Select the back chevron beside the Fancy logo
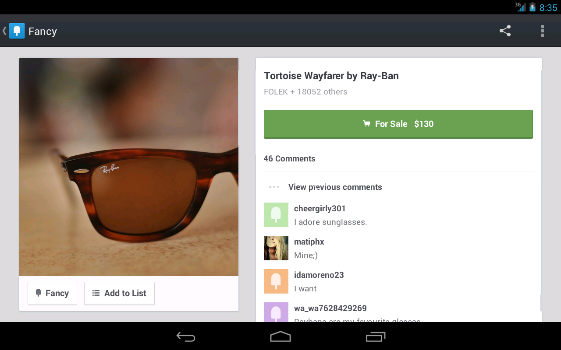 pos(4,31)
